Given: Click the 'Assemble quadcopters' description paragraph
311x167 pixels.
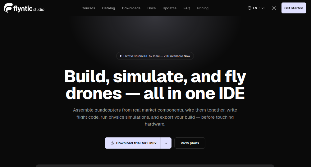Looking at the screenshot, I should (x=155, y=117).
